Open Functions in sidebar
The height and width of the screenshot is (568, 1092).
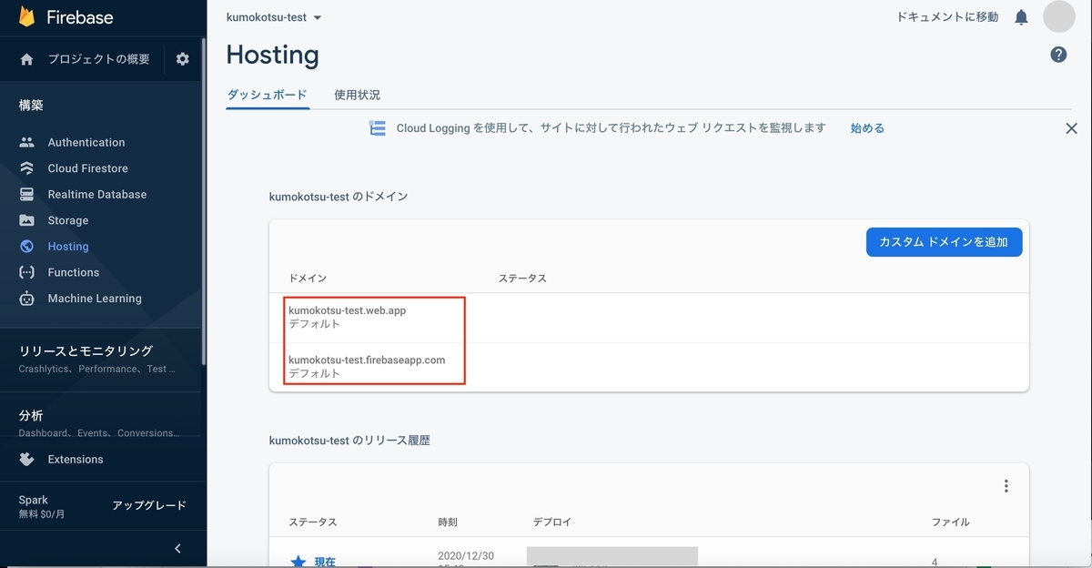pos(74,272)
